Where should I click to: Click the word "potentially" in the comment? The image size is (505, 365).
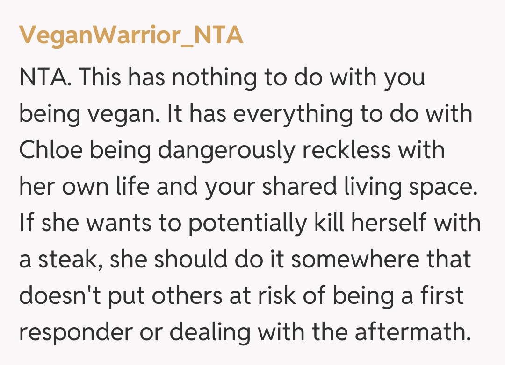click(245, 223)
